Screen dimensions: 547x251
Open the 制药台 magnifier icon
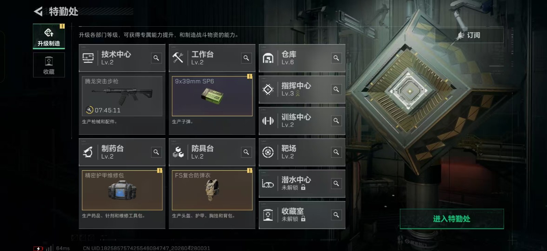click(x=156, y=152)
